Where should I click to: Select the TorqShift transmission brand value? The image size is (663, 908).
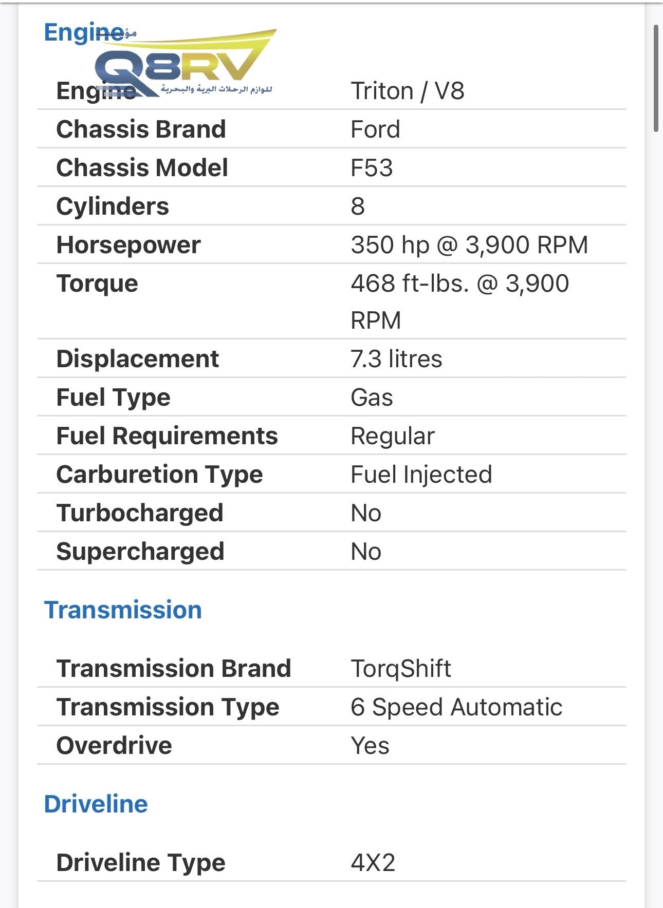pyautogui.click(x=401, y=669)
